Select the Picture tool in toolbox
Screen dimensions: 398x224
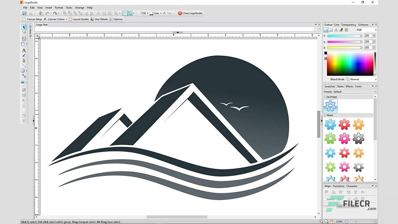point(23,82)
